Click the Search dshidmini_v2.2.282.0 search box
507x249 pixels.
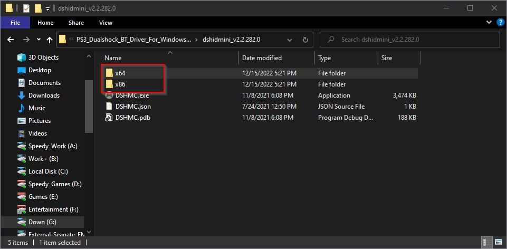410,40
